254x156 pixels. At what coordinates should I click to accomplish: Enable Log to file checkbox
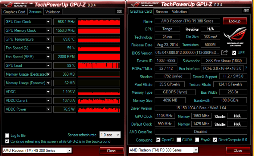[7, 135]
